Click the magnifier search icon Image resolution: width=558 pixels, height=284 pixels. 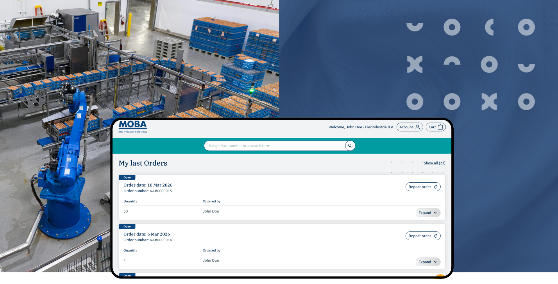(350, 146)
